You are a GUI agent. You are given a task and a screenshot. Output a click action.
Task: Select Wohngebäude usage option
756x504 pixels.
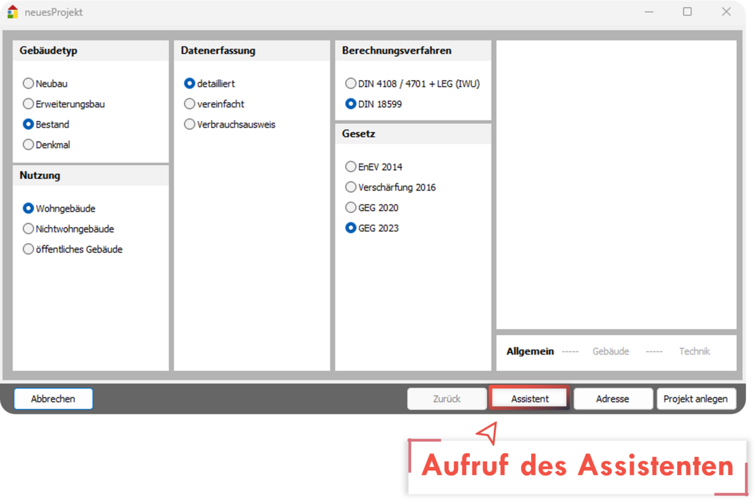click(x=28, y=209)
